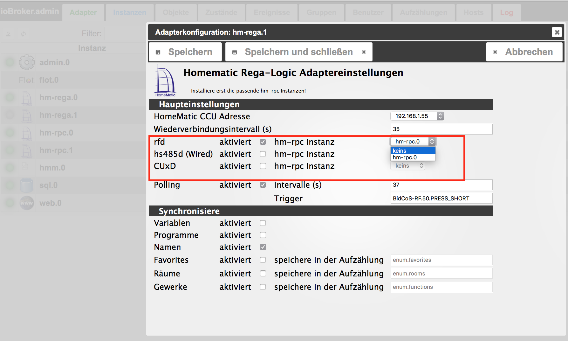Image resolution: width=568 pixels, height=341 pixels.
Task: Toggle the Polling aktiviert checkbox
Action: click(x=263, y=185)
